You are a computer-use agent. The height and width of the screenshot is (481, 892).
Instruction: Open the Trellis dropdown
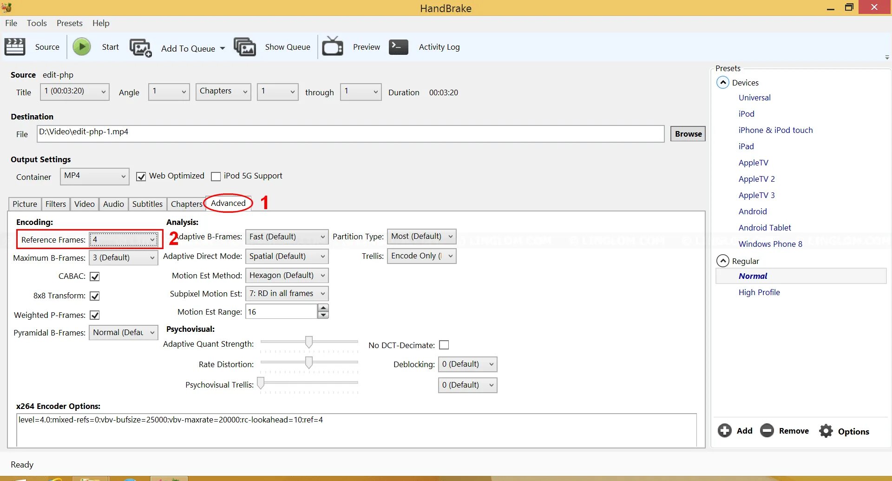(421, 256)
